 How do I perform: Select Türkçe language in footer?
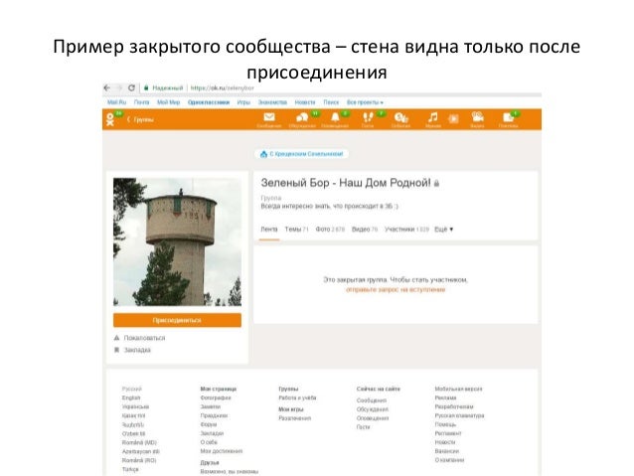pos(130,469)
